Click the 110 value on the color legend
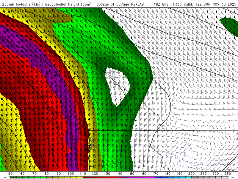 tap(83, 173)
